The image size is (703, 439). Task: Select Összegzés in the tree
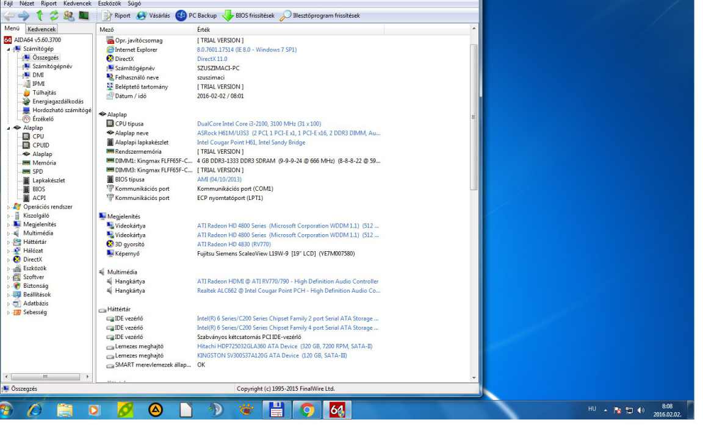click(x=45, y=57)
